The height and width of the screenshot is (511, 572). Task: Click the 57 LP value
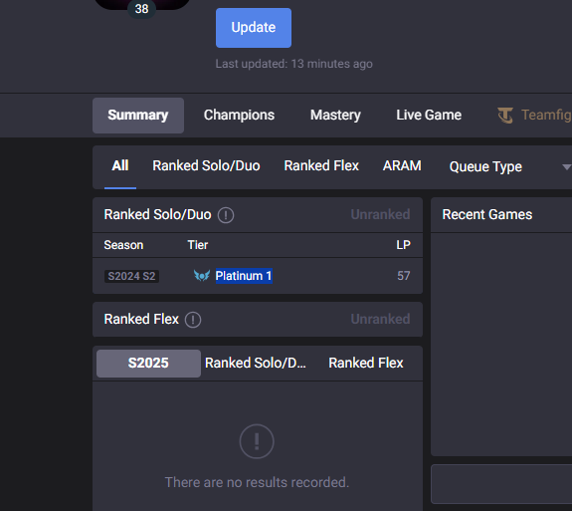click(404, 276)
